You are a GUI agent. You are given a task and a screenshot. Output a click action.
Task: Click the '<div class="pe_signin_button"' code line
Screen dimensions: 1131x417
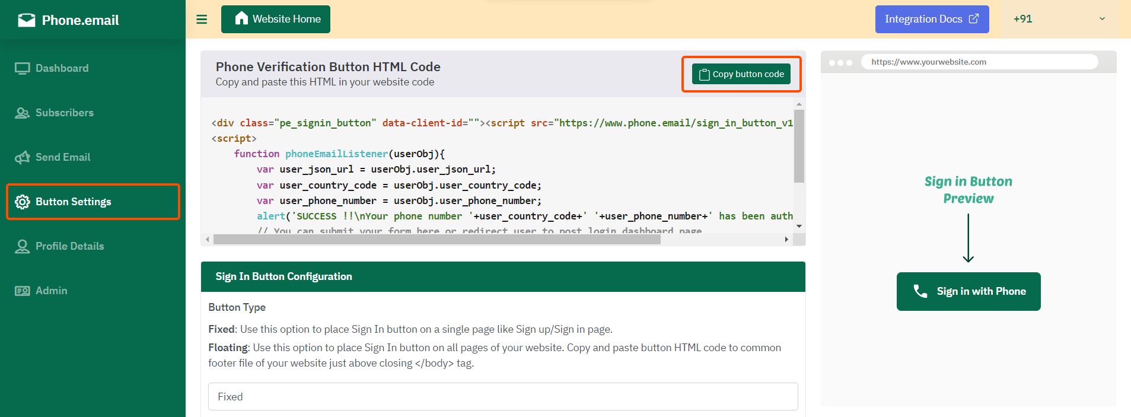[502, 123]
